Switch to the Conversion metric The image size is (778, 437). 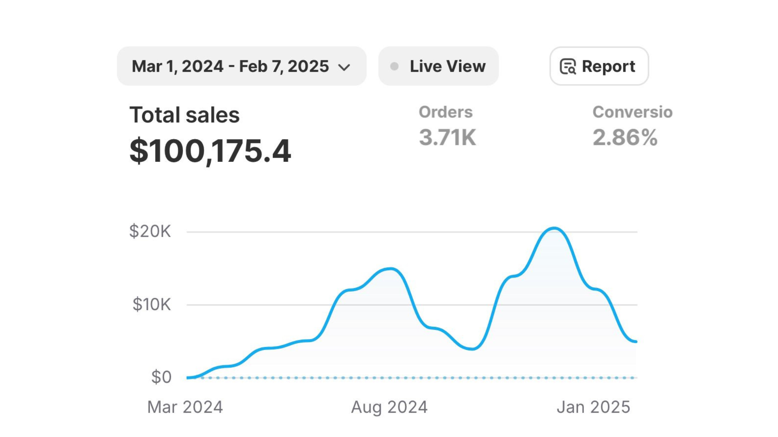(x=632, y=112)
